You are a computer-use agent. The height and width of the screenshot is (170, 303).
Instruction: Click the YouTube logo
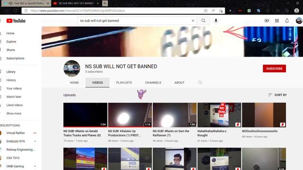16,21
